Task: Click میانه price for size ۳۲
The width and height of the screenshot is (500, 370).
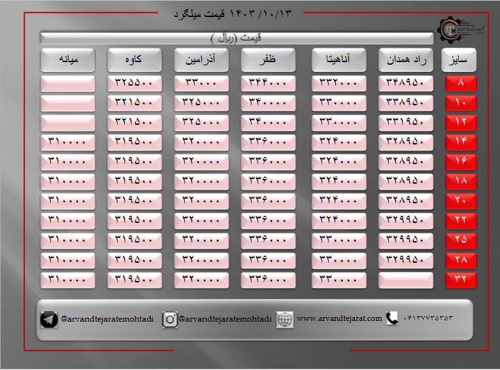Action: coord(67,280)
